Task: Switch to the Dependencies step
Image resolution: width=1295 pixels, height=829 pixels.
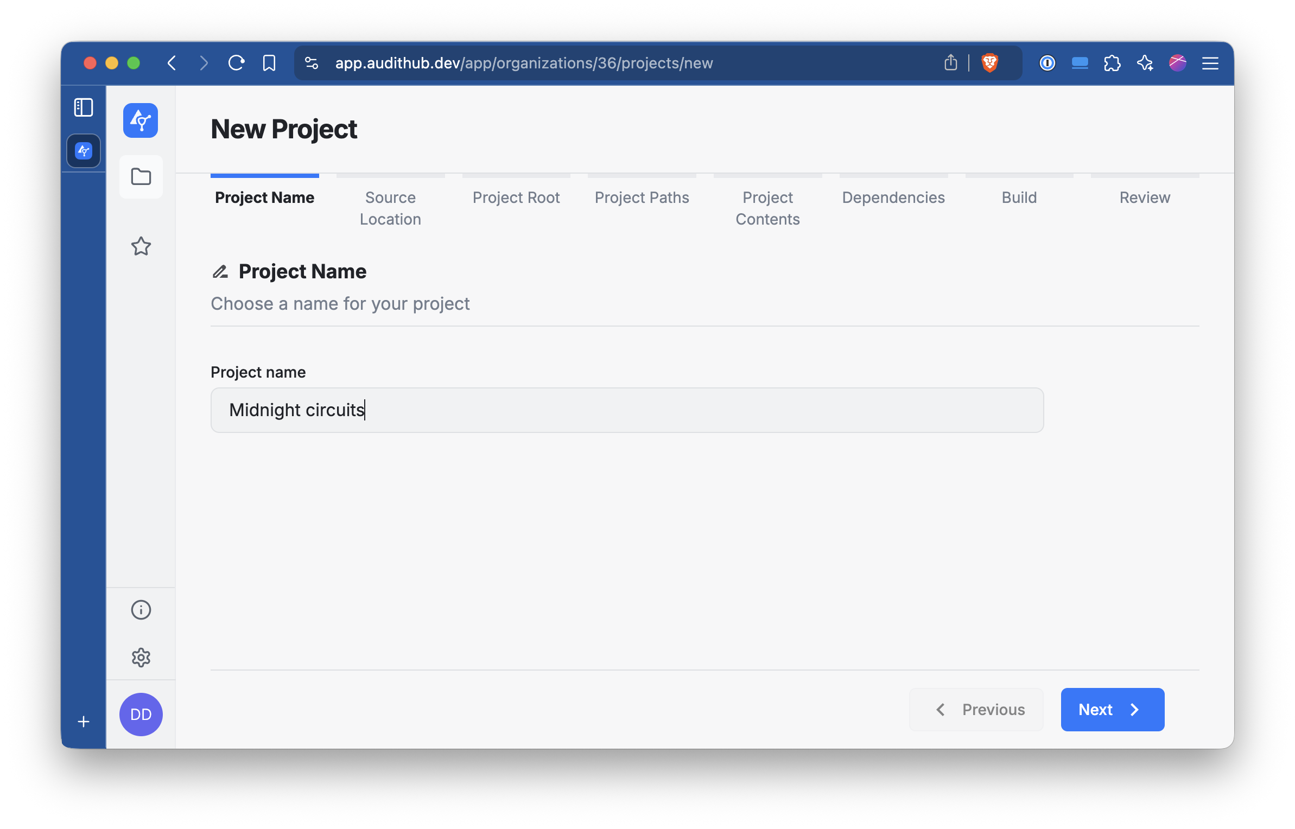Action: tap(893, 197)
